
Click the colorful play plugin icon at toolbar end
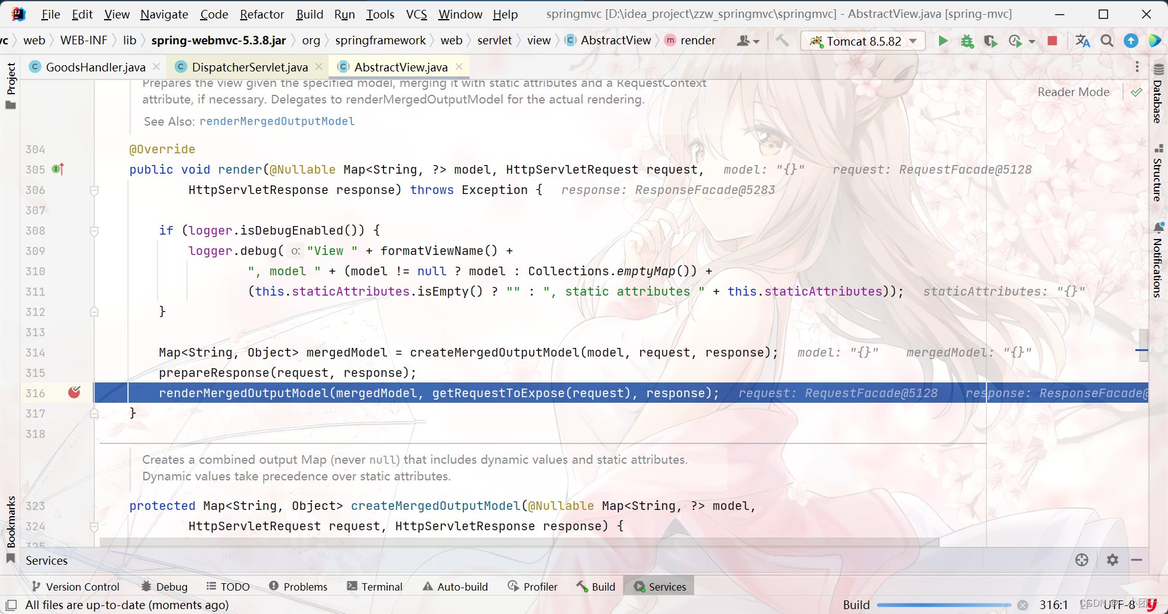click(x=1155, y=41)
